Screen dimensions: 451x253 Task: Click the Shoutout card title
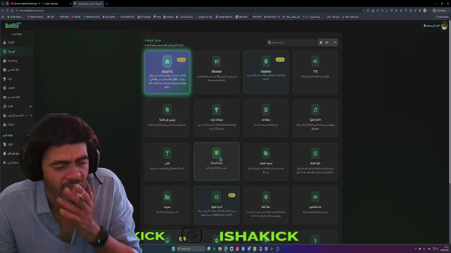point(217,72)
